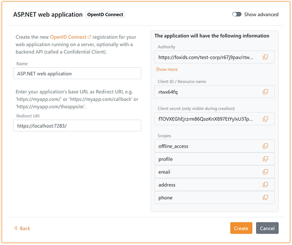Click the phone scope text

tap(165, 198)
